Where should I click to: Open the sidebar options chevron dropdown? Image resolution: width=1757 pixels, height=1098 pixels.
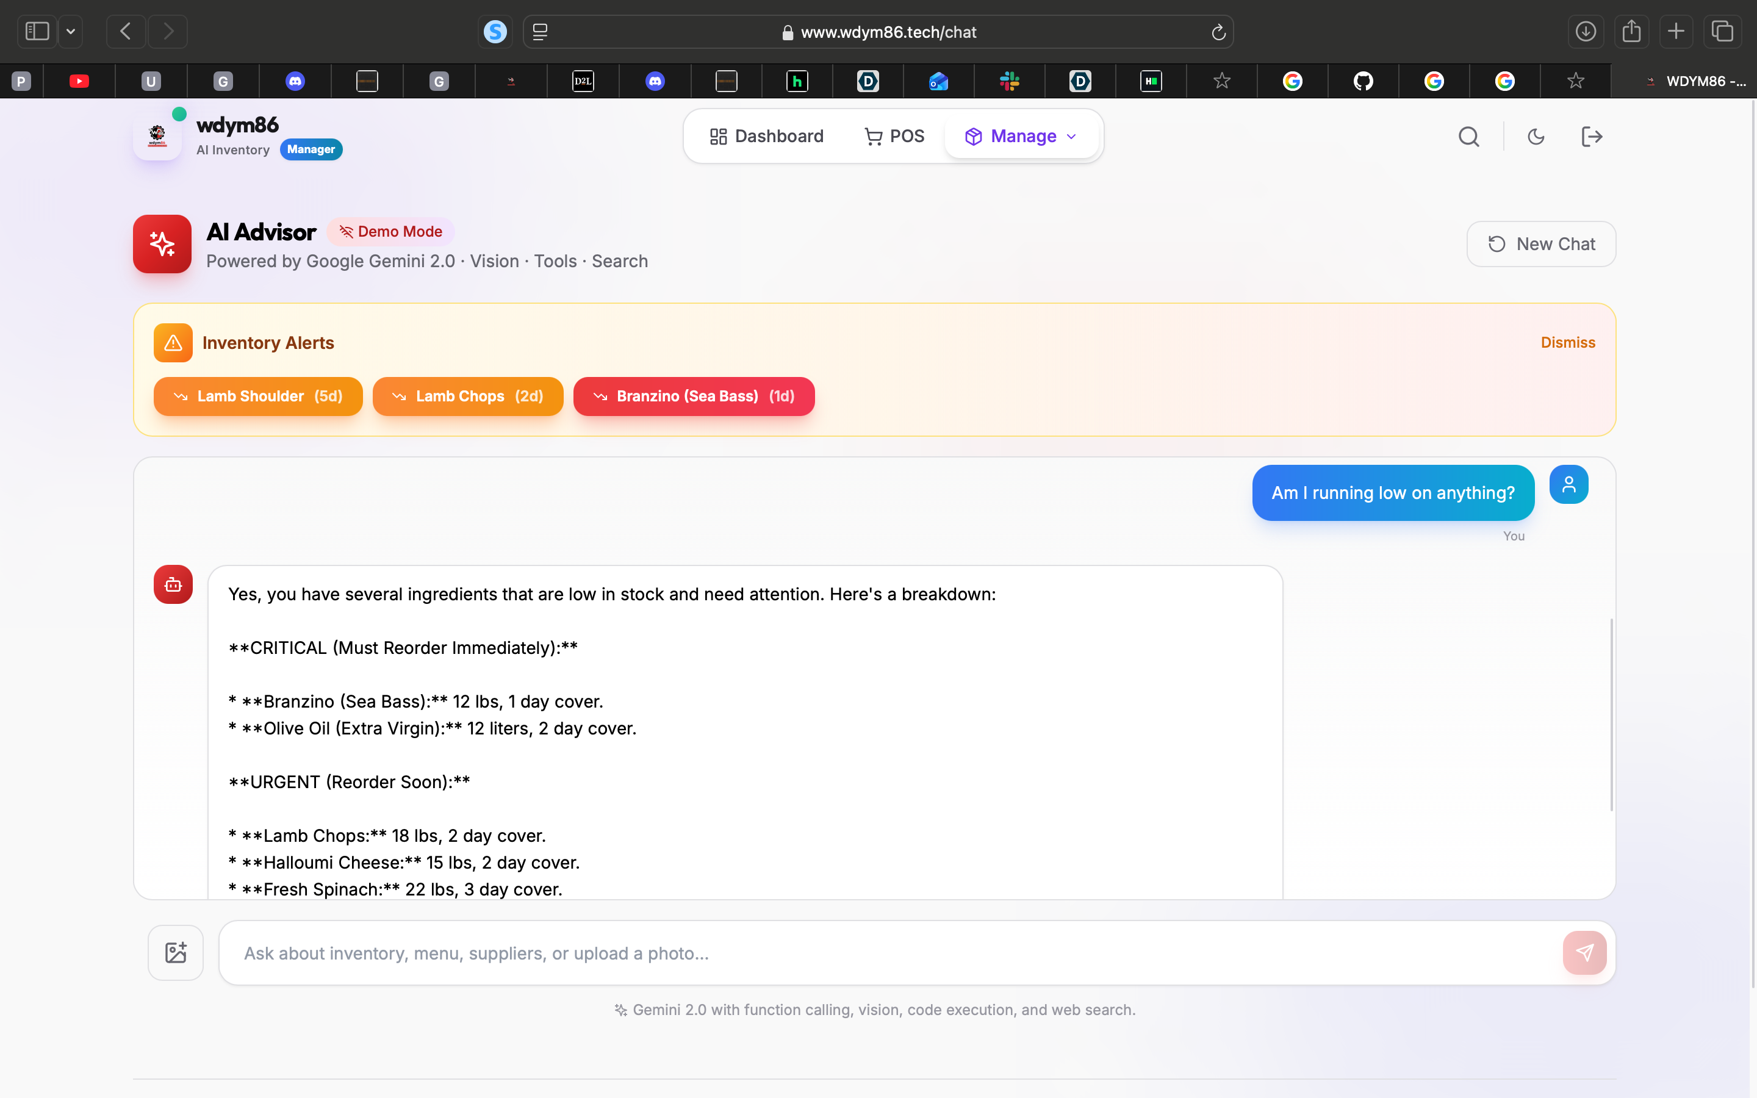[x=70, y=32]
